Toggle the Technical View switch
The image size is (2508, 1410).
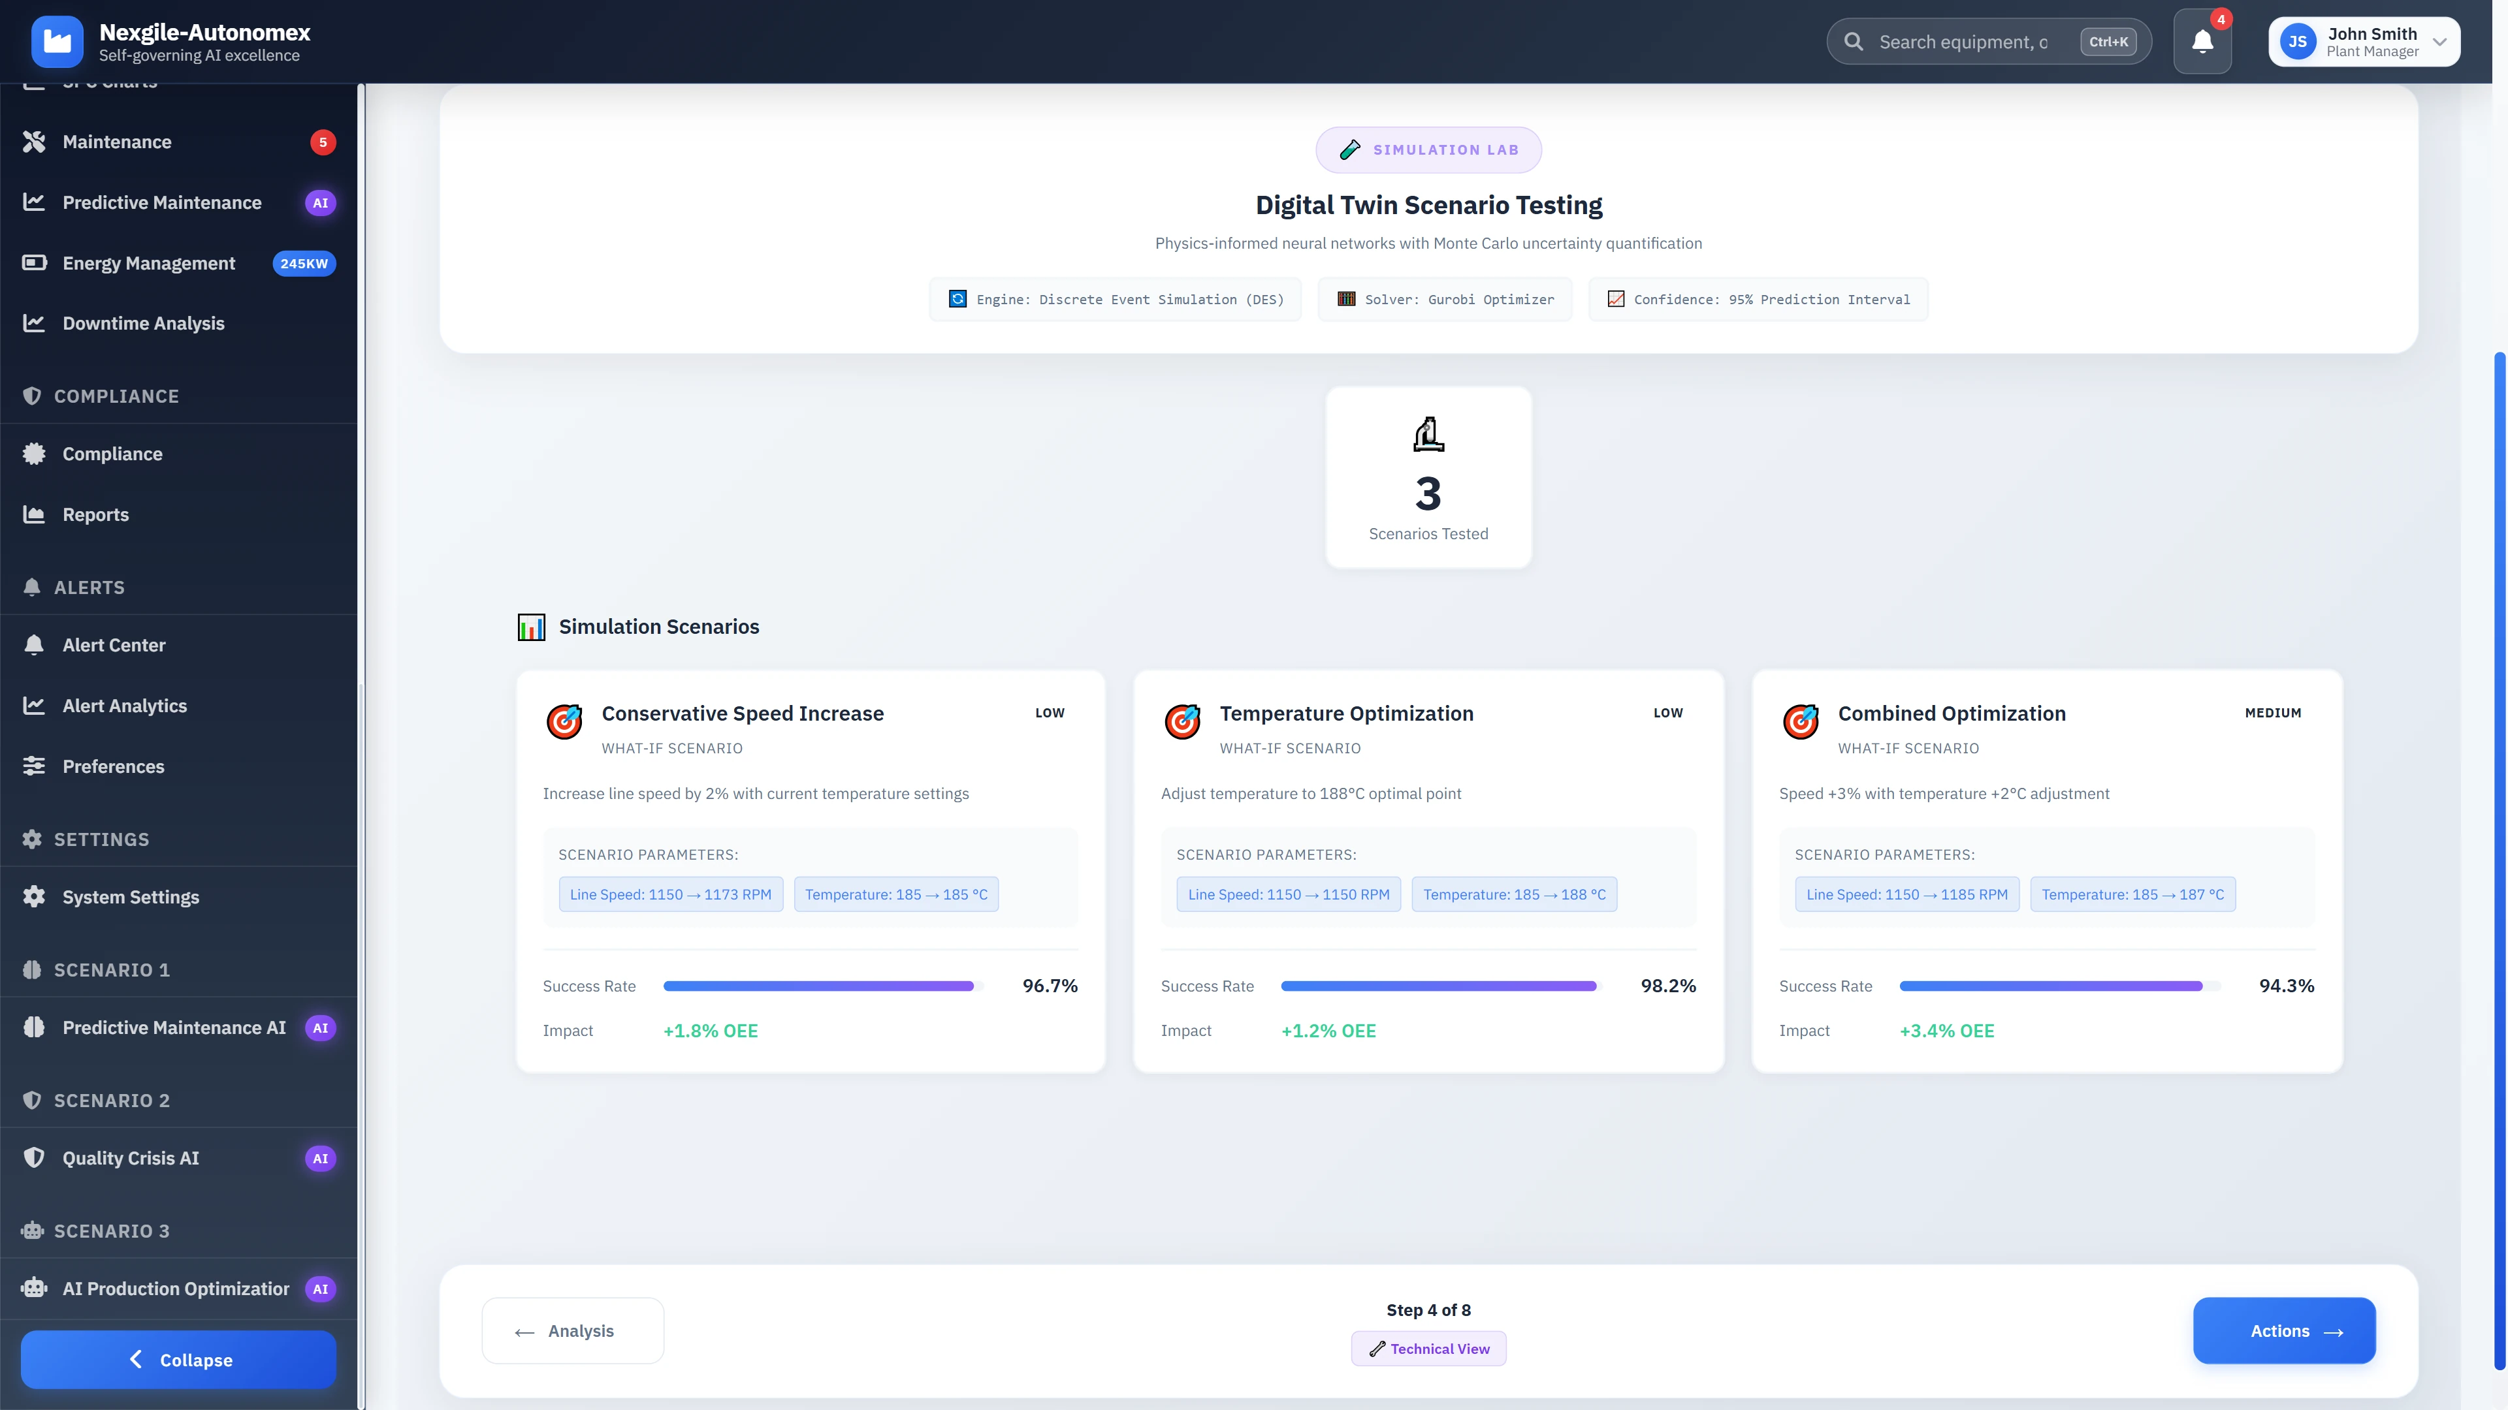pyautogui.click(x=1428, y=1349)
